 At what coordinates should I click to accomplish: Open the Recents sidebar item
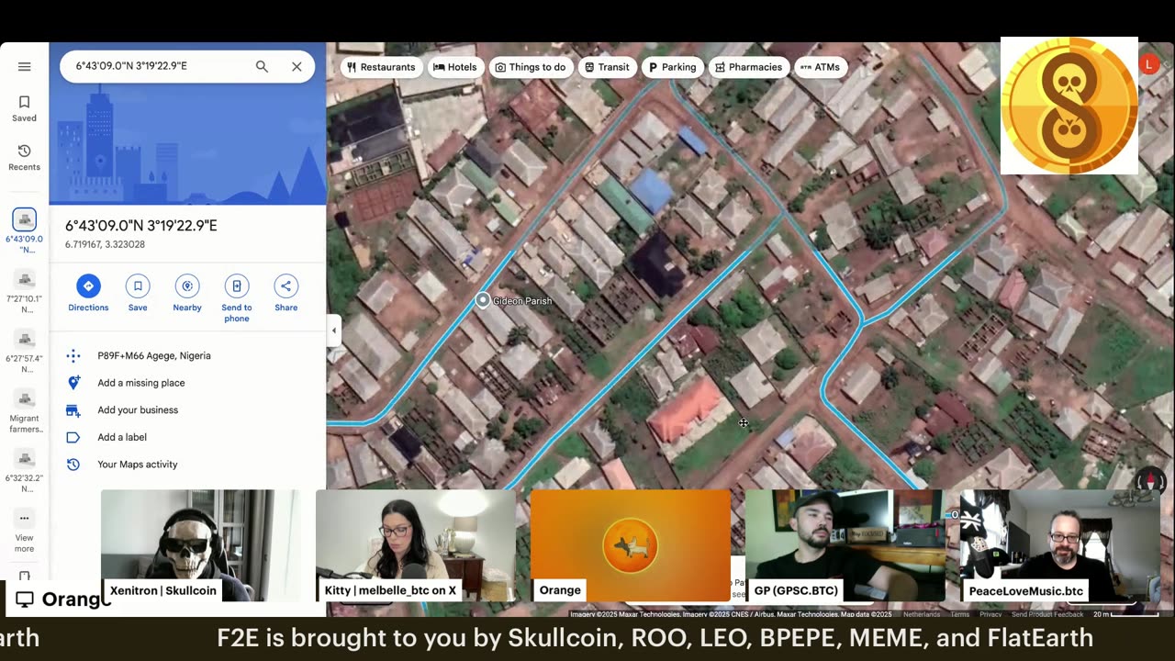pyautogui.click(x=24, y=157)
